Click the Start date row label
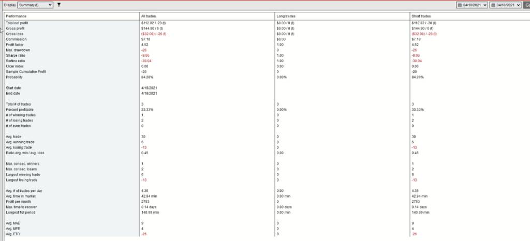Screen dimensions: 530x241 coord(13,88)
